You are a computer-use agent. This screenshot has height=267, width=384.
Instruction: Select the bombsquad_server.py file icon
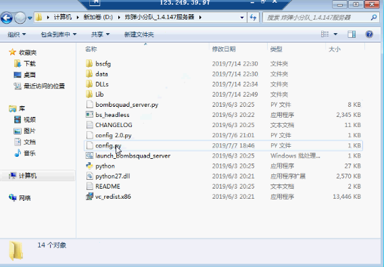coord(90,105)
